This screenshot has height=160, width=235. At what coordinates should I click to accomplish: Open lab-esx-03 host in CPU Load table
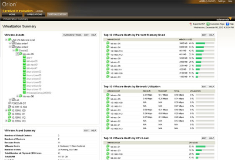(115, 150)
